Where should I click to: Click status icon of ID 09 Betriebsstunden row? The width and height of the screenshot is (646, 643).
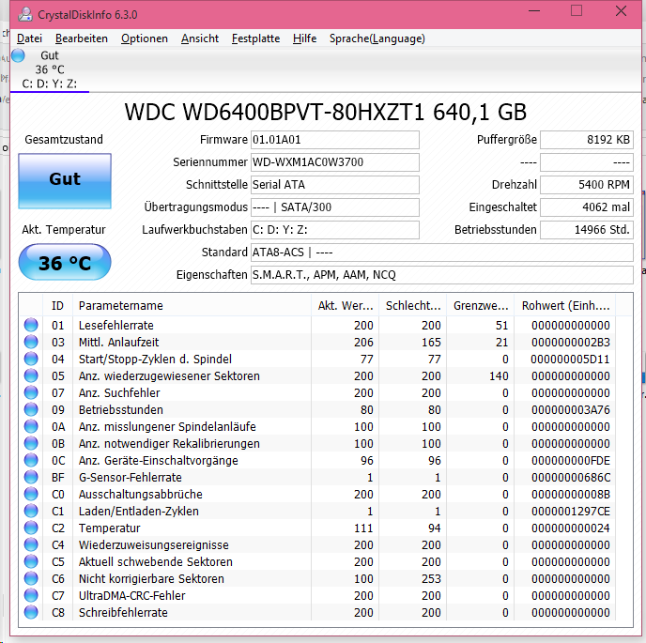pos(31,409)
